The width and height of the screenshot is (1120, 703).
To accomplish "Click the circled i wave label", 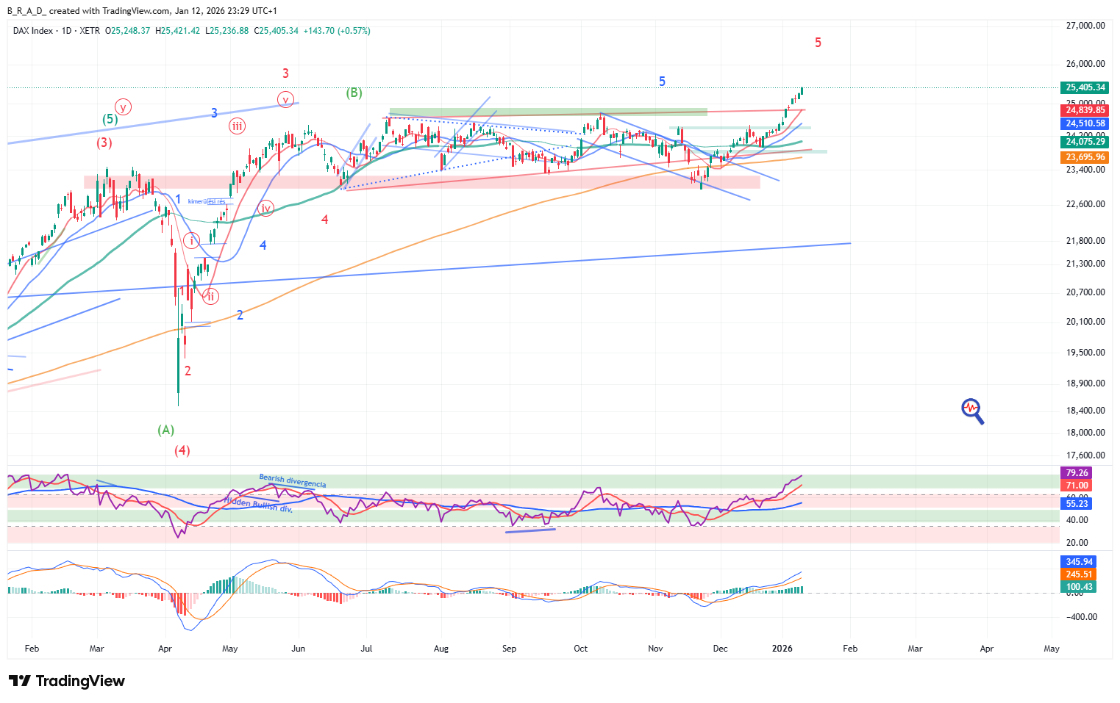I will (x=191, y=240).
